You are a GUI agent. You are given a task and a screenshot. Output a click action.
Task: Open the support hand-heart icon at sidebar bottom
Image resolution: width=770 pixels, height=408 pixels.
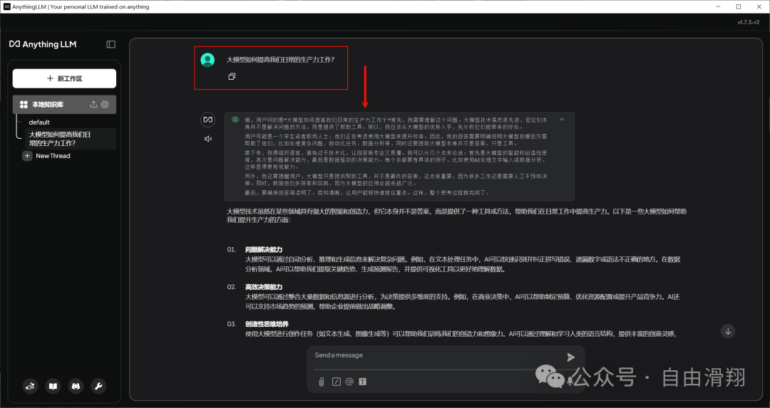click(31, 387)
